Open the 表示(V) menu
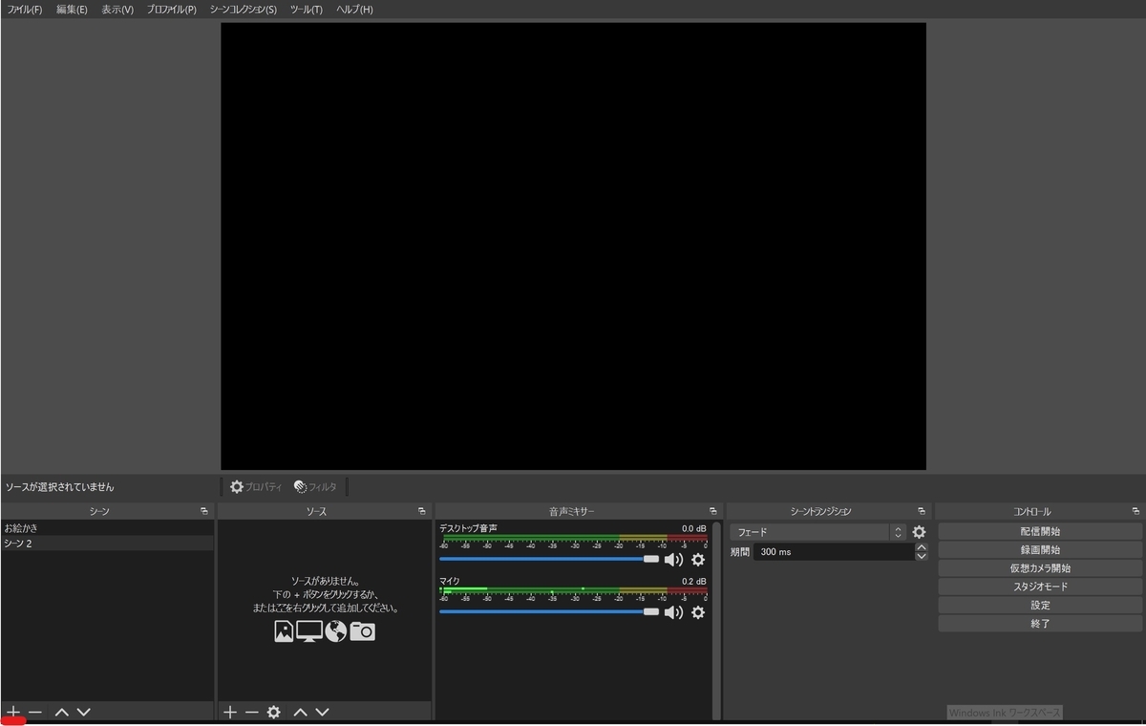This screenshot has width=1146, height=726. 117,10
